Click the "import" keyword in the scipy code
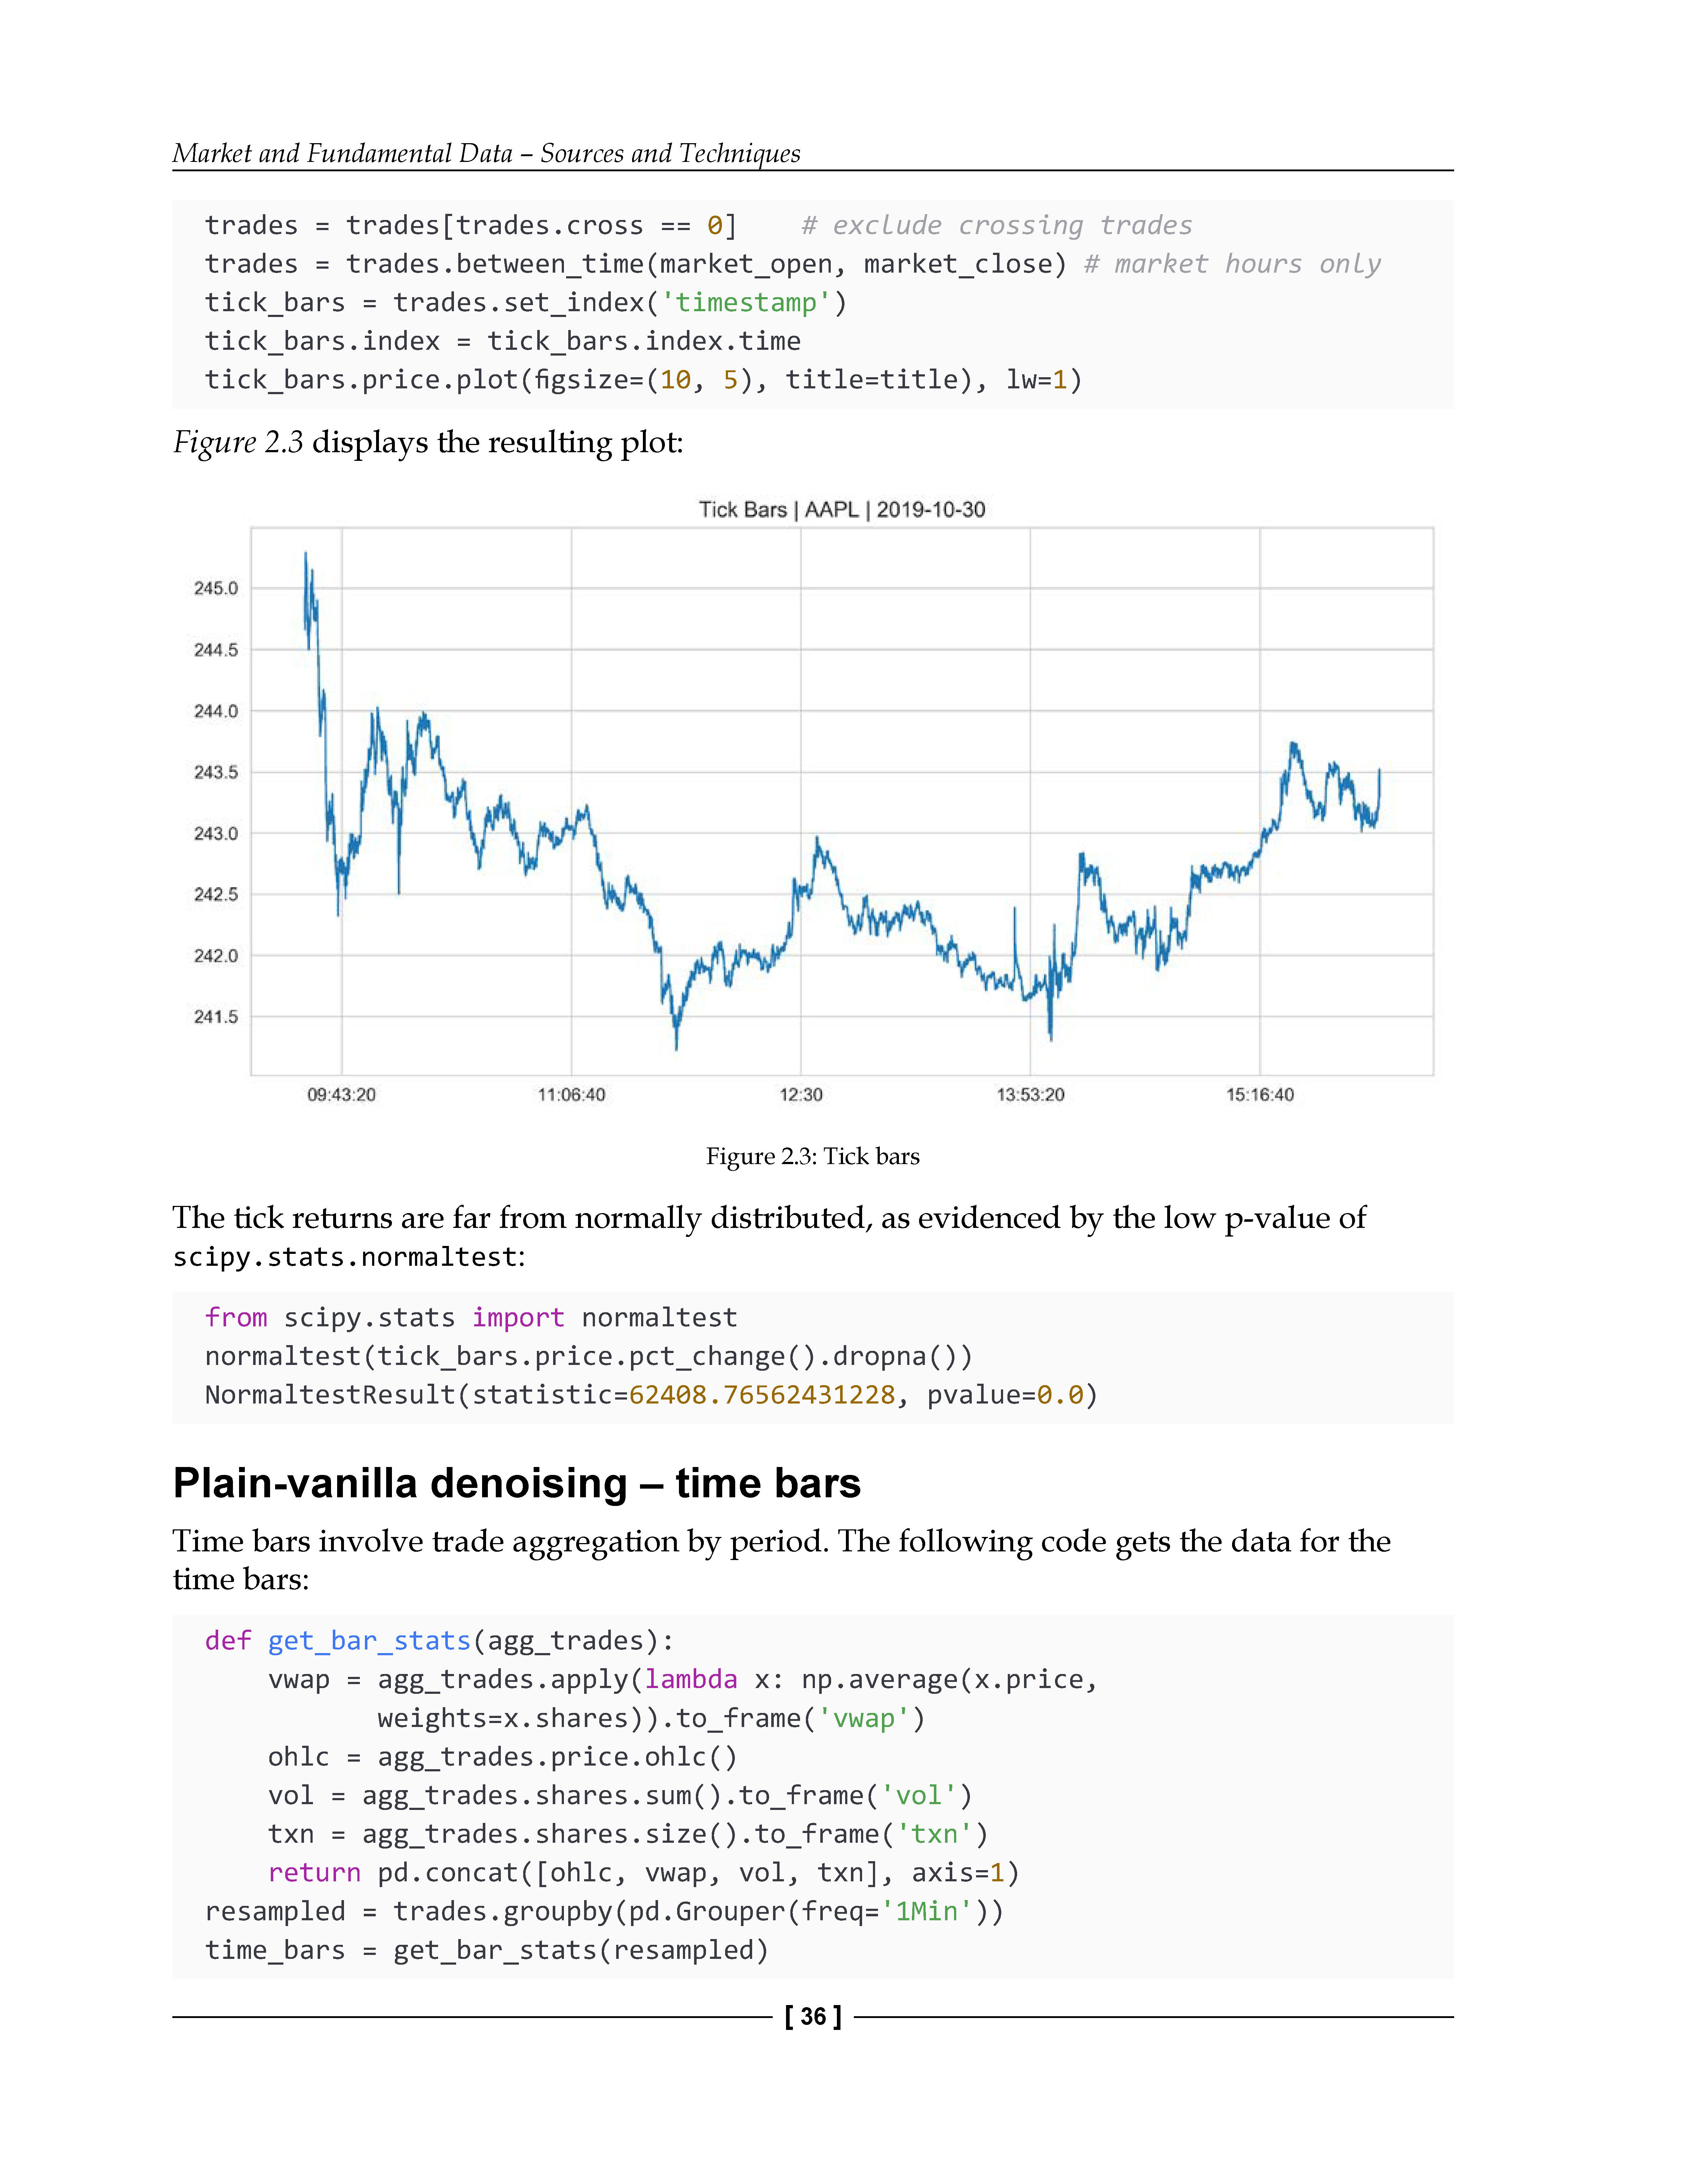The image size is (1708, 2172). coord(518,1318)
